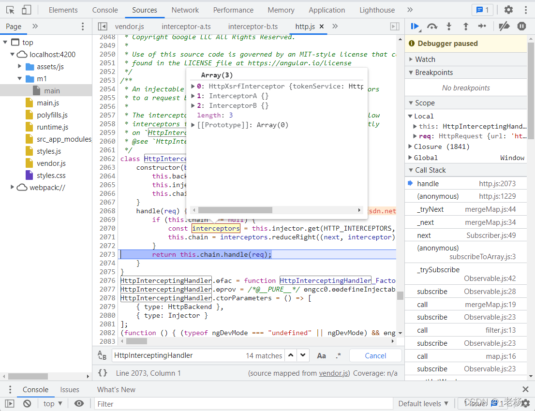Toggle pause on exceptions button

tap(521, 26)
